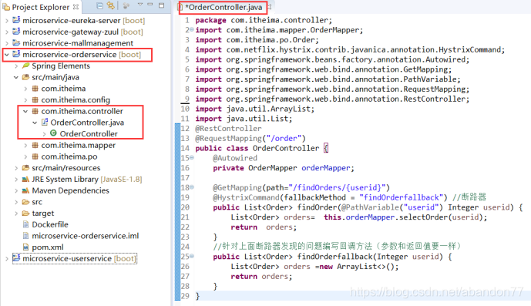
Task: Toggle the fold marker at line 25
Action: 192,256
